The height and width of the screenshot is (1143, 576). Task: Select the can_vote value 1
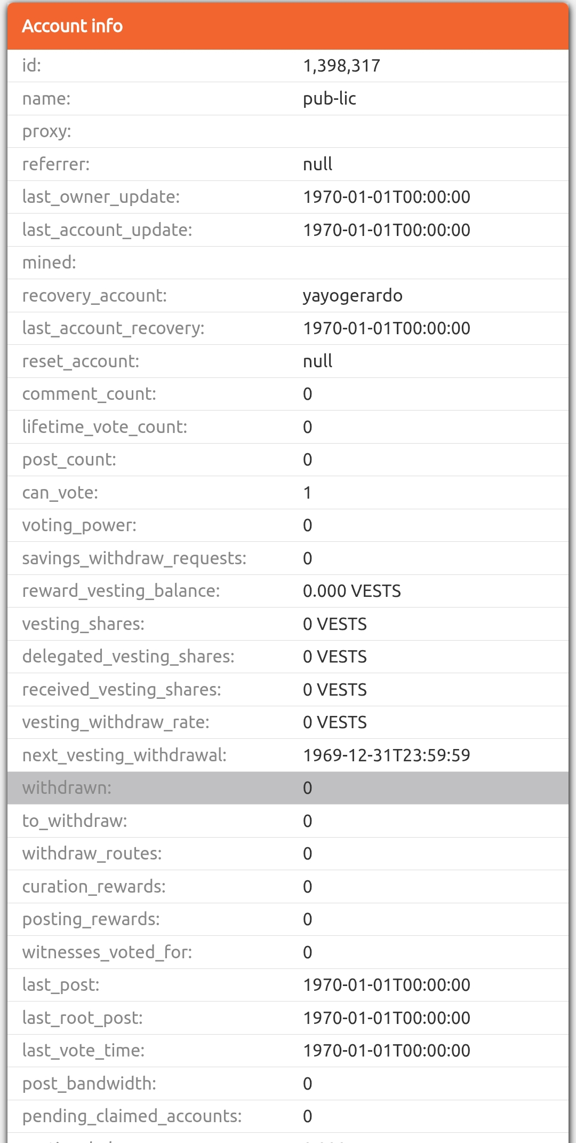click(x=307, y=493)
